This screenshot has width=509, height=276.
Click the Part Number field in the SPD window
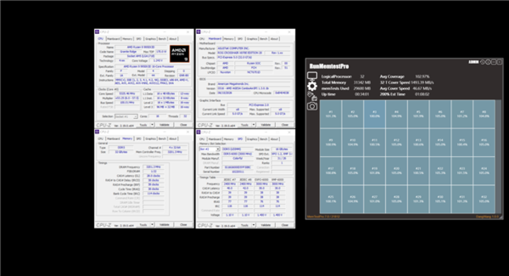point(238,167)
